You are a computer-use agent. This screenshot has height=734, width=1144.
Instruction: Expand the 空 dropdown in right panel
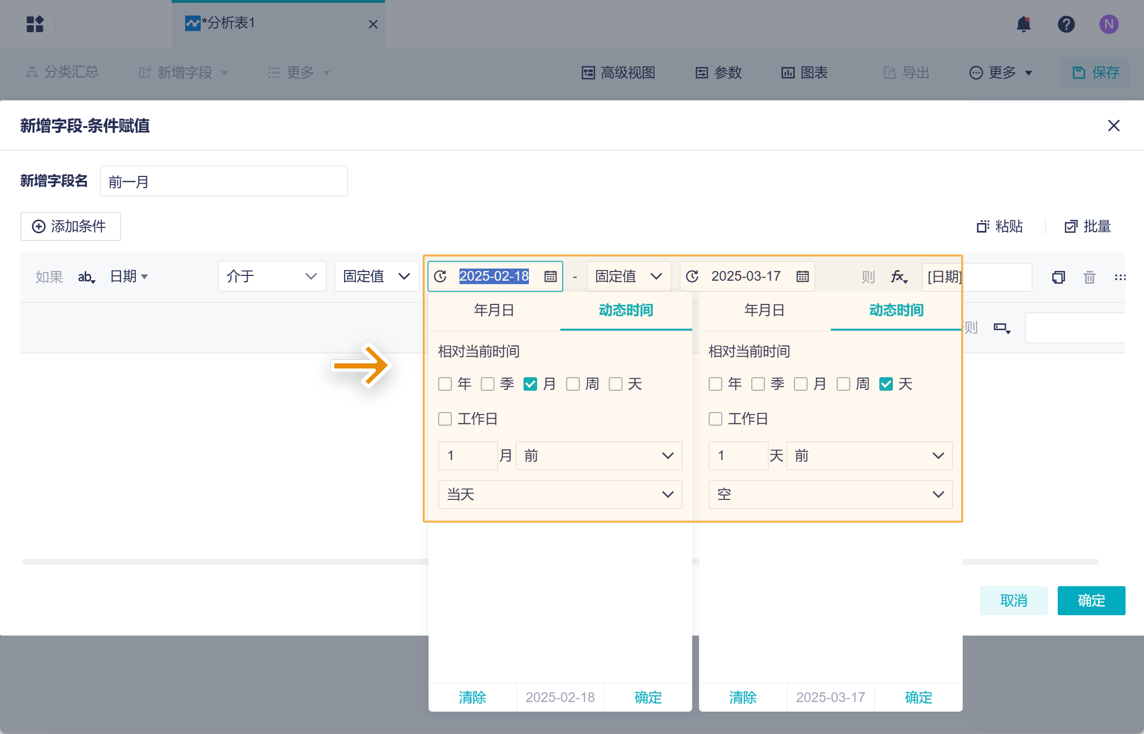coord(830,495)
